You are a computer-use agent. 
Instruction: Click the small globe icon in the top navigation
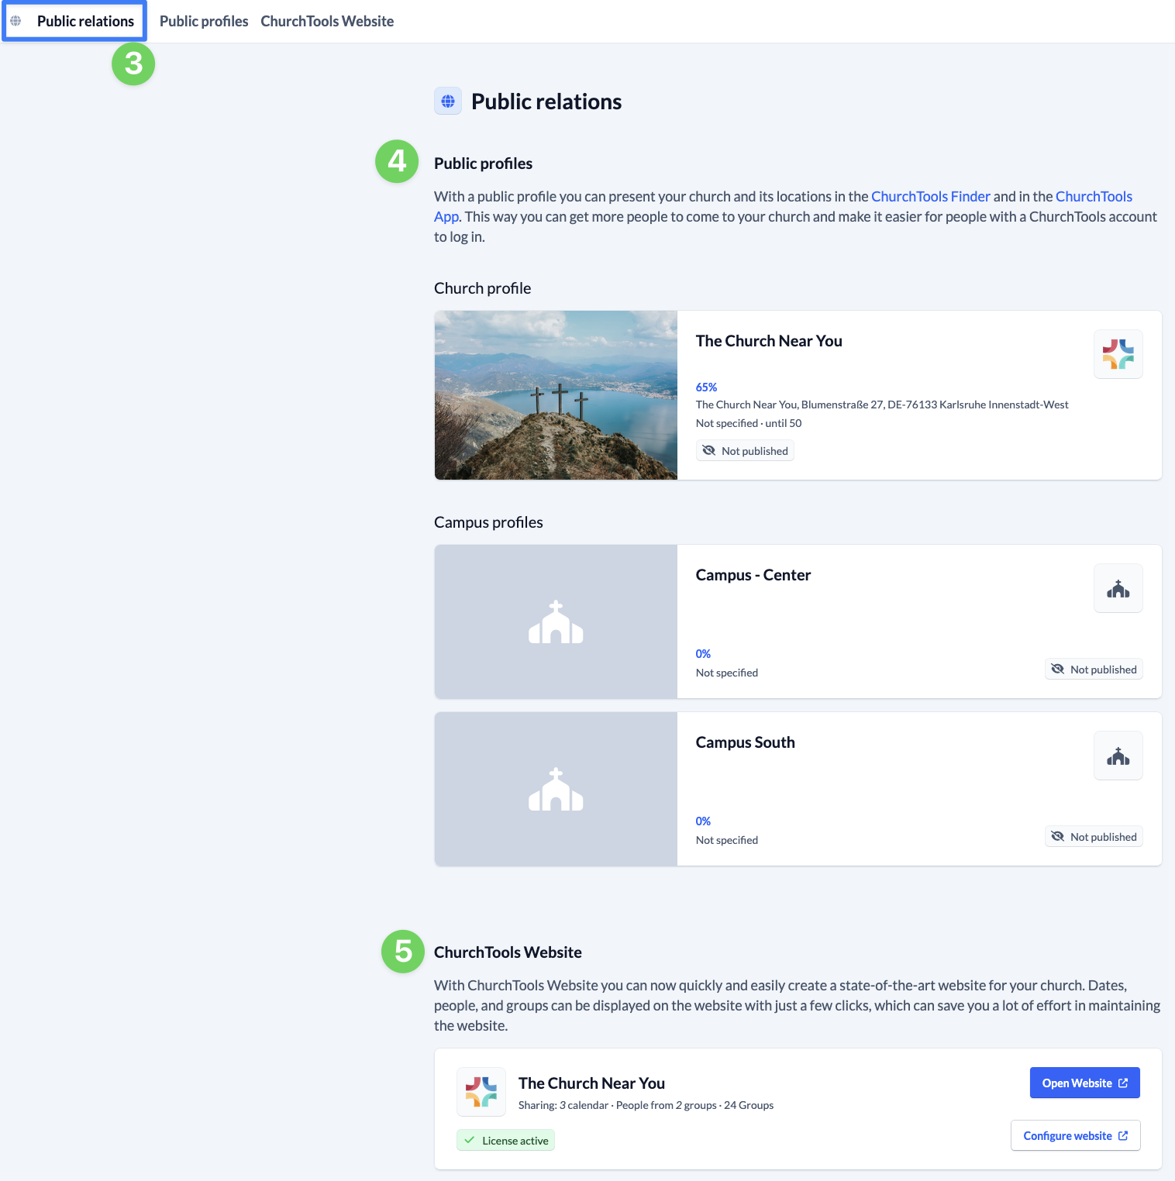(16, 21)
